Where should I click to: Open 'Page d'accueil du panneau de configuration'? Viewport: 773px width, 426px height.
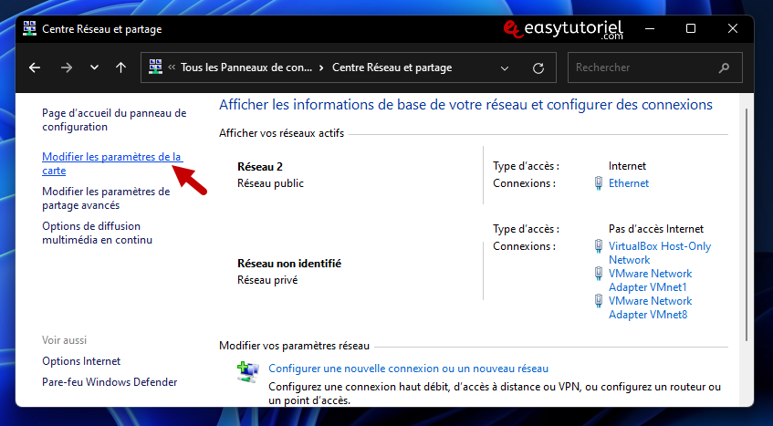(x=114, y=119)
